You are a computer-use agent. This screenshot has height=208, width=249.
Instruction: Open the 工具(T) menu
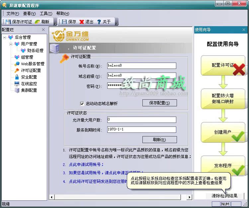click(46, 14)
